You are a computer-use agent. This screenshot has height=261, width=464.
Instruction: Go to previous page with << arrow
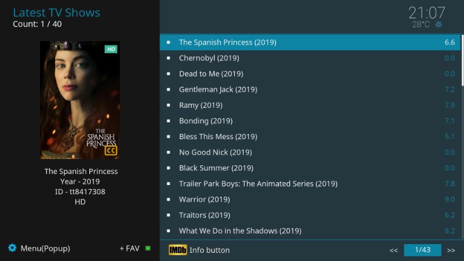tap(393, 250)
